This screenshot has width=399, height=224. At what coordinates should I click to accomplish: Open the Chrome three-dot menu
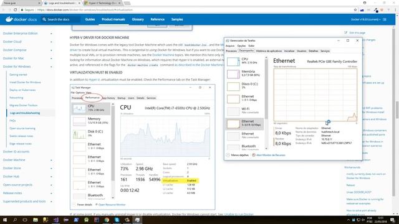[x=395, y=10]
